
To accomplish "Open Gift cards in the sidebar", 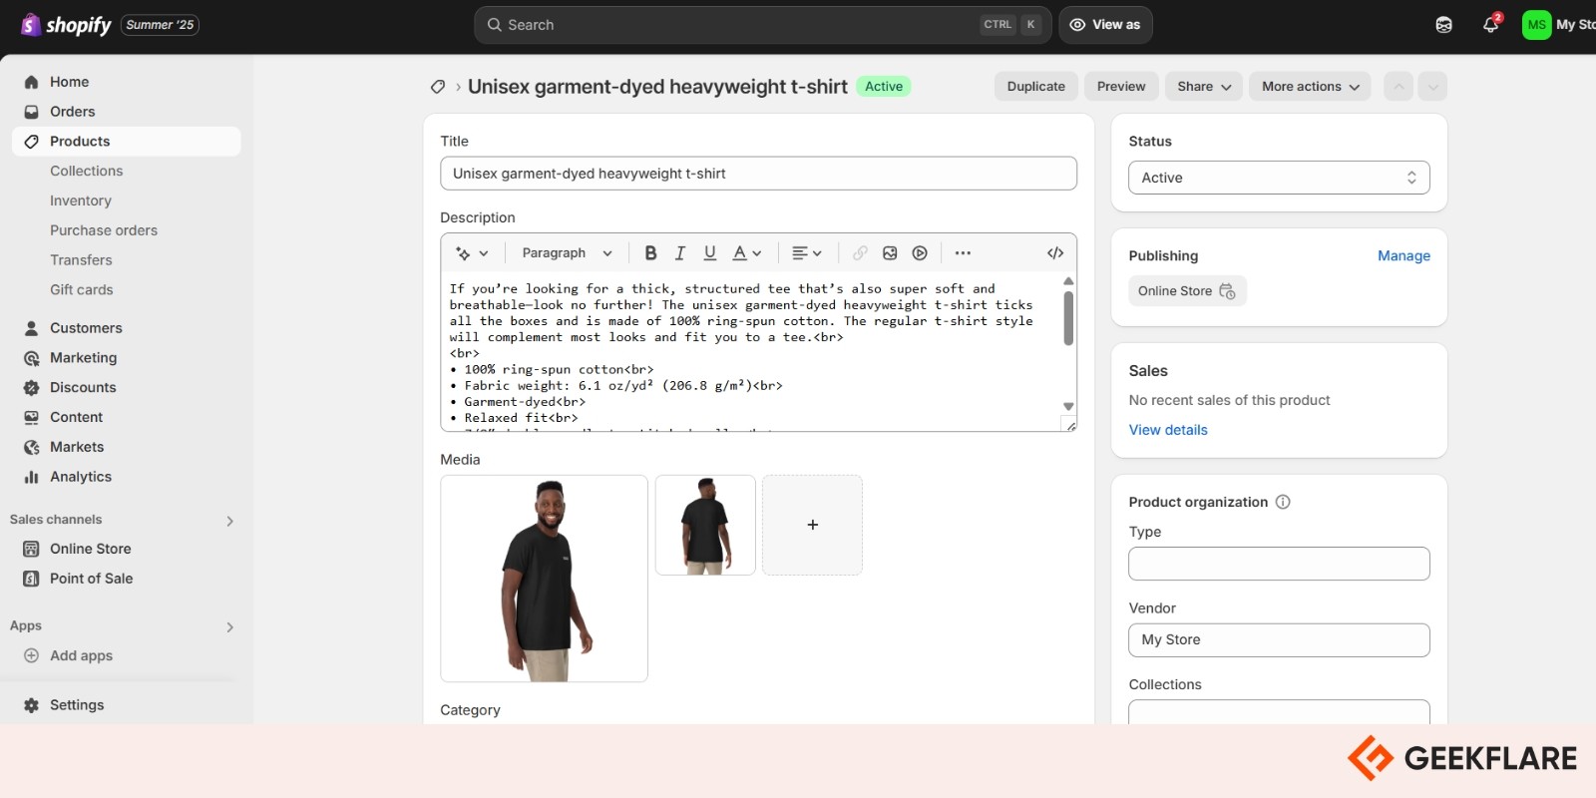I will coord(82,290).
